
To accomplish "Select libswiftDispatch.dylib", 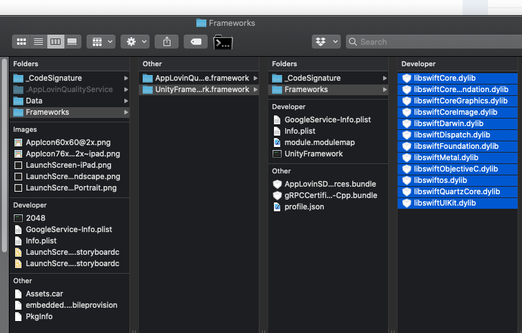I will pyautogui.click(x=458, y=135).
